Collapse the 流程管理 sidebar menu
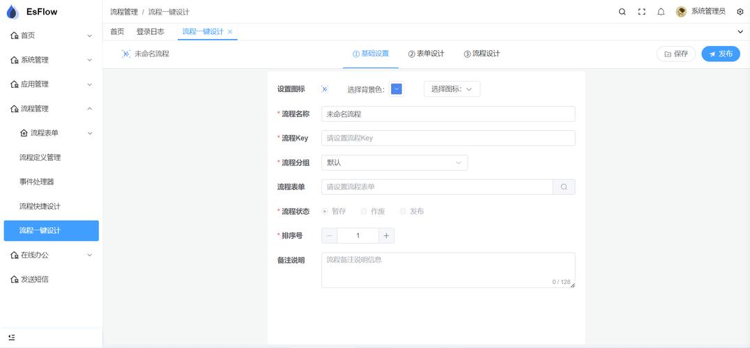Viewport: 750px width, 348px height. pyautogui.click(x=89, y=109)
